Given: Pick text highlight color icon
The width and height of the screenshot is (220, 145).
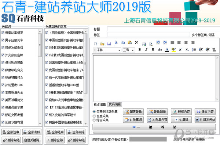Looking at the screenshot, I should pyautogui.click(x=174, y=50).
